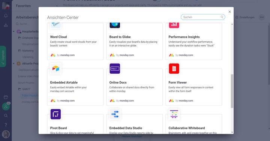This screenshot has width=270, height=141.
Task: Open the Employee Eng folder in the tree
Action: (x=28, y=38)
